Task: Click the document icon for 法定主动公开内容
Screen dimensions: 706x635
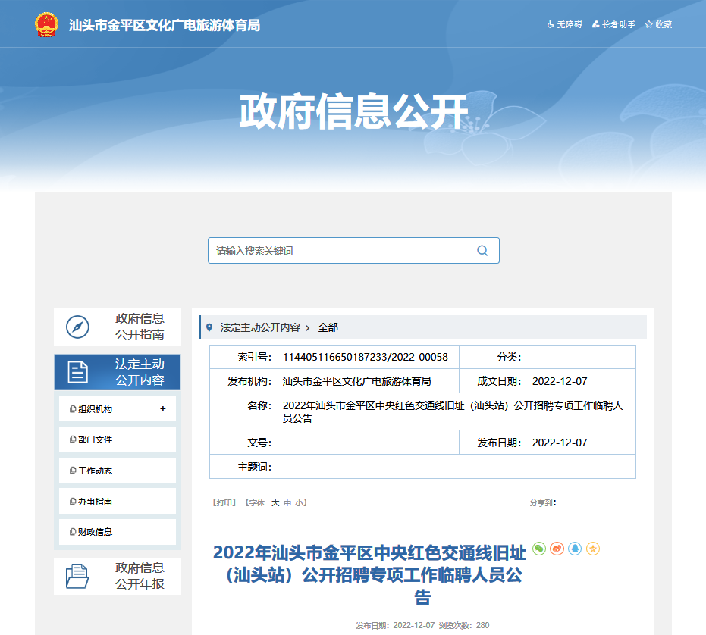Action: [x=77, y=372]
